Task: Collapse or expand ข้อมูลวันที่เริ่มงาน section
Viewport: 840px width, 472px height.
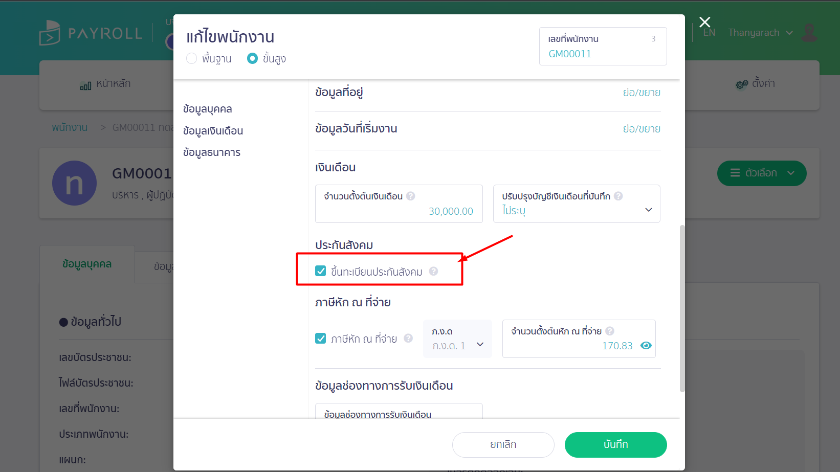Action: point(642,129)
